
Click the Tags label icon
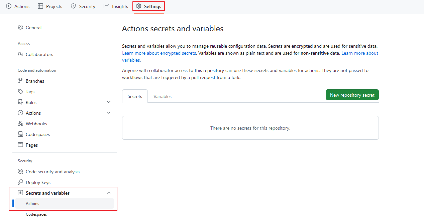pos(20,92)
